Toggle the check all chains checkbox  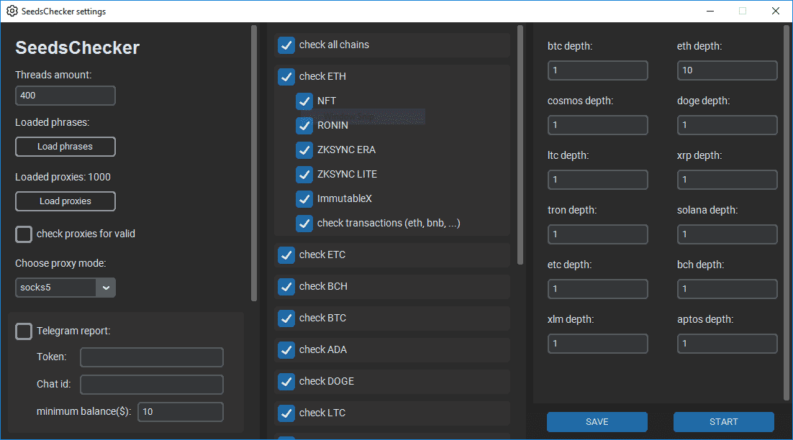tap(286, 45)
